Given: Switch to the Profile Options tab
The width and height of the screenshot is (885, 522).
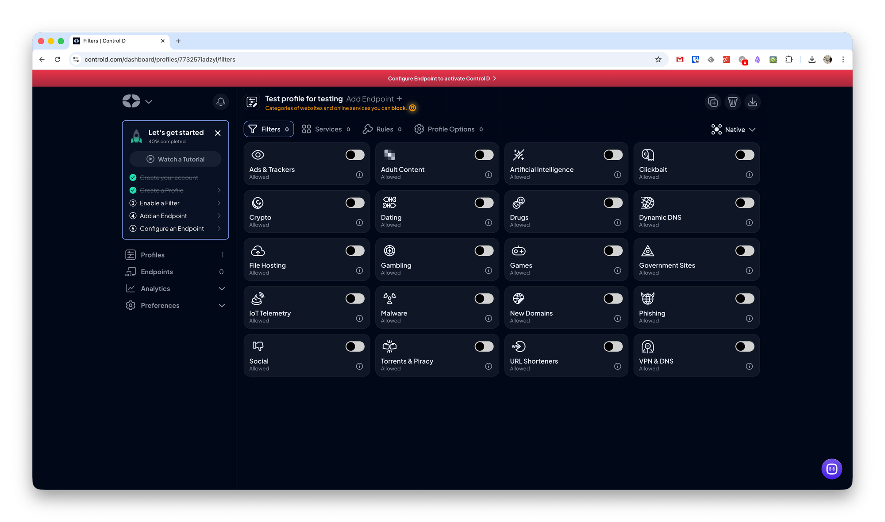Looking at the screenshot, I should pyautogui.click(x=449, y=129).
